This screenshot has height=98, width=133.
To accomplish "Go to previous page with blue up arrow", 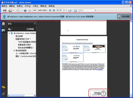I will coord(25,10).
